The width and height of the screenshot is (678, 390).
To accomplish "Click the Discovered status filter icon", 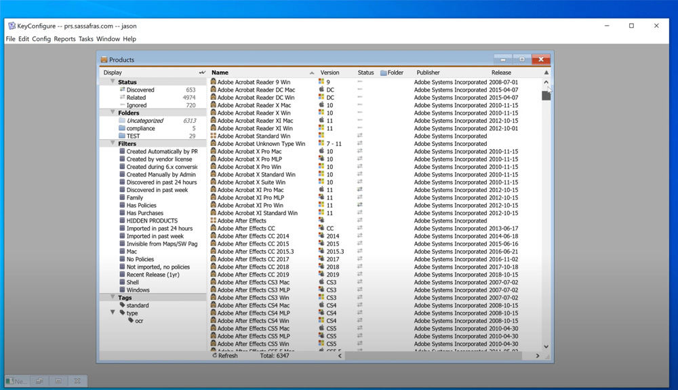I will pos(122,90).
